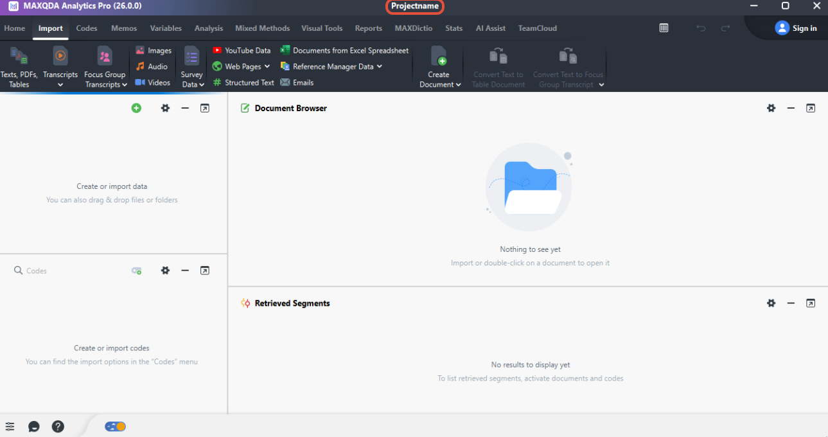Click the Create or import codes text
The width and height of the screenshot is (828, 437).
coord(112,348)
